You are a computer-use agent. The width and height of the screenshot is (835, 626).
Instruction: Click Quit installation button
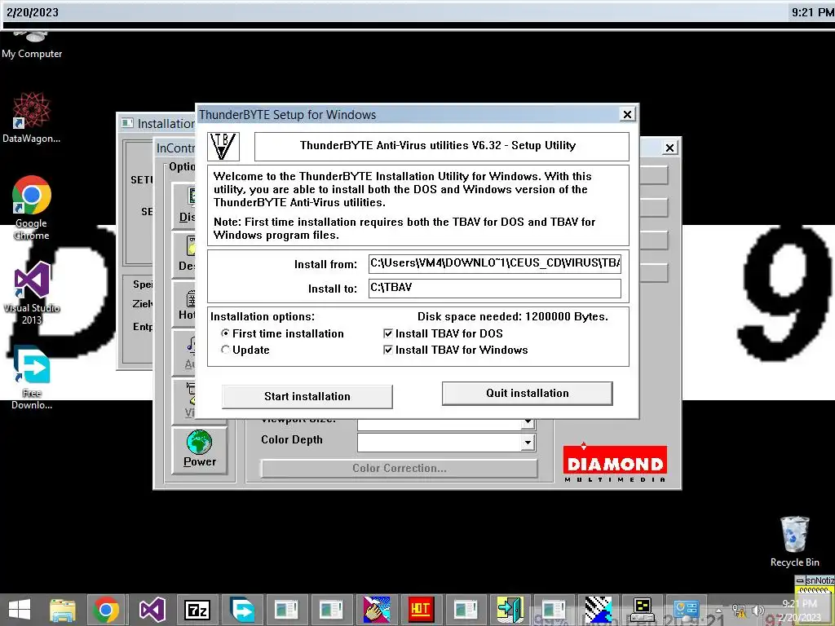(528, 394)
